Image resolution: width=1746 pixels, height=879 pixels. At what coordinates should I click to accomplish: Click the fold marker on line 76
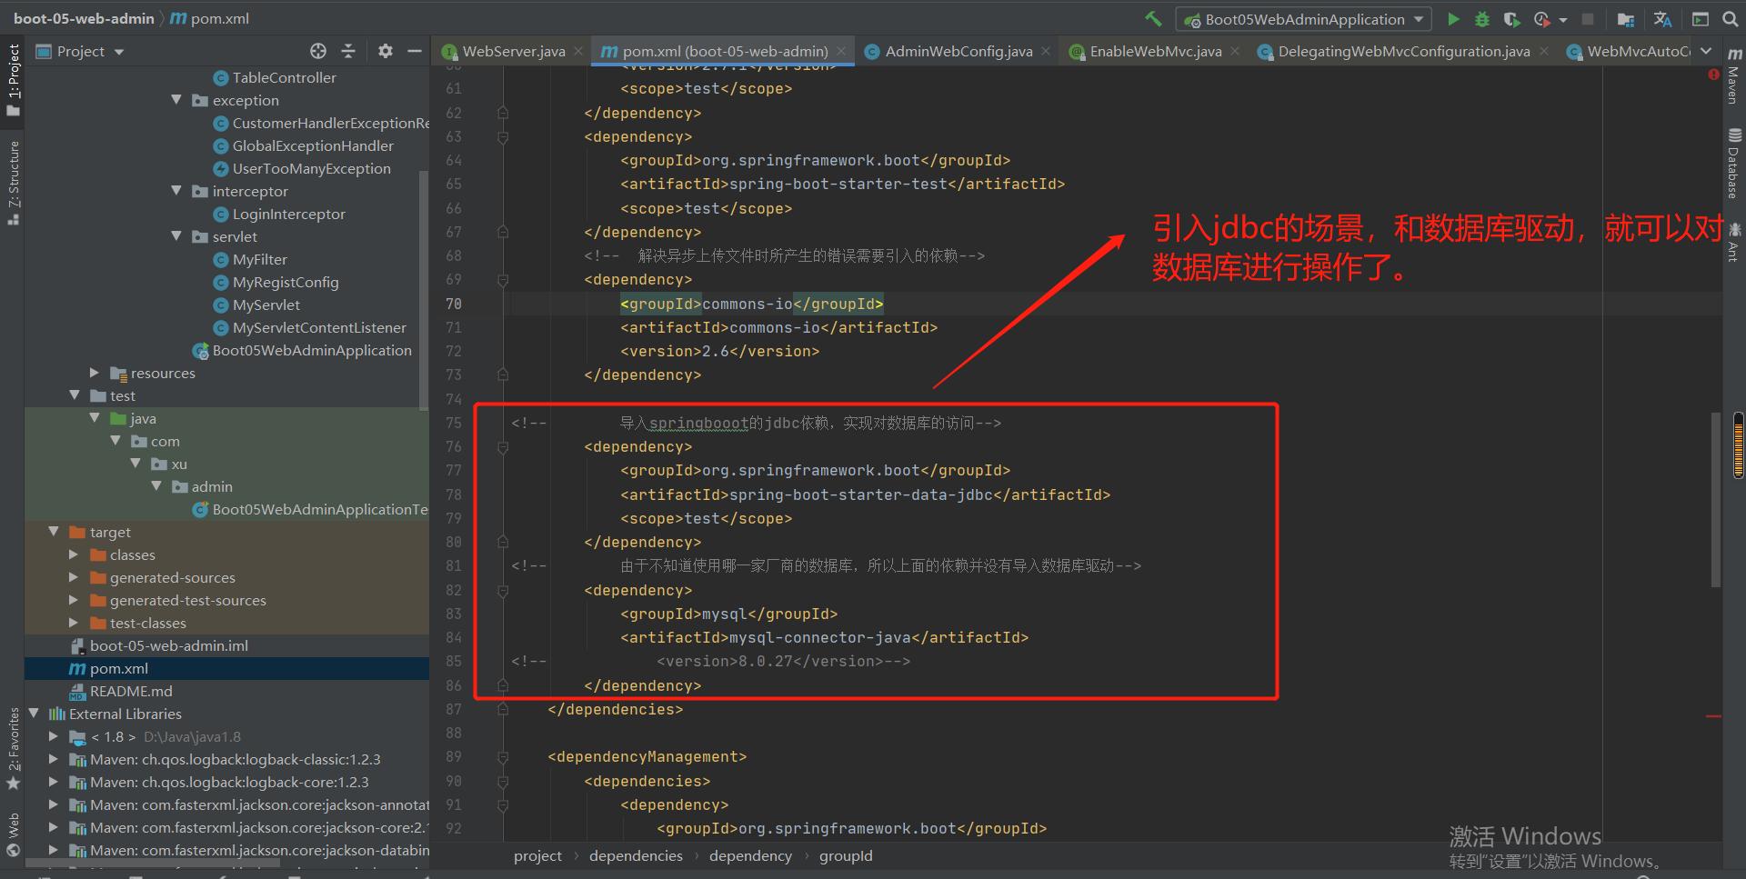pos(503,447)
